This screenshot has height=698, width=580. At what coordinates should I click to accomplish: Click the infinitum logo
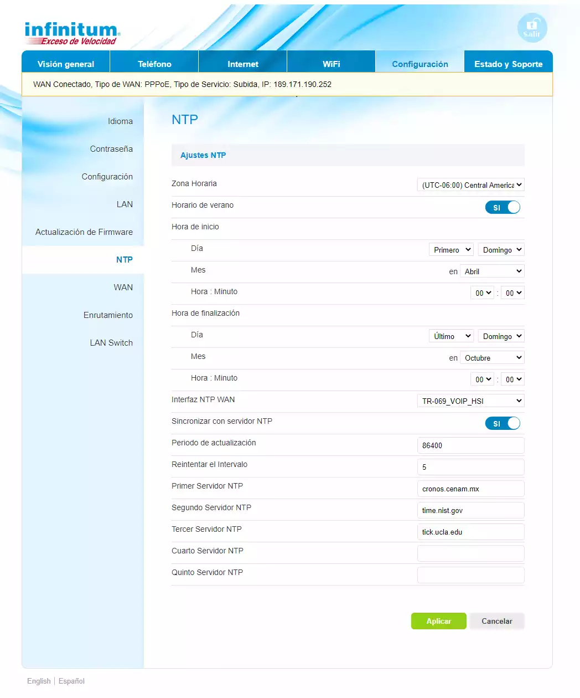tap(72, 33)
